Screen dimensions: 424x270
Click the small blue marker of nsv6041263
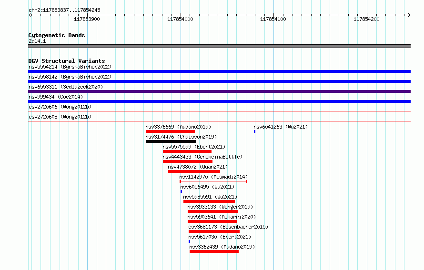point(254,131)
